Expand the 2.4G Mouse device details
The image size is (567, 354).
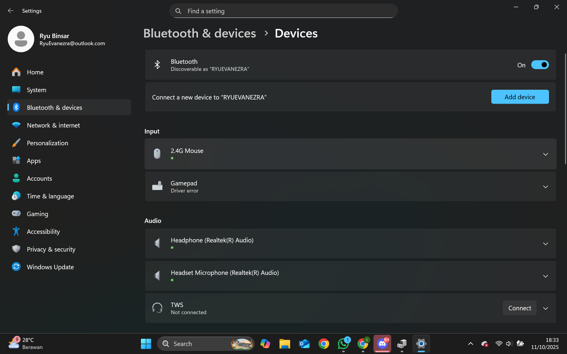pyautogui.click(x=545, y=154)
